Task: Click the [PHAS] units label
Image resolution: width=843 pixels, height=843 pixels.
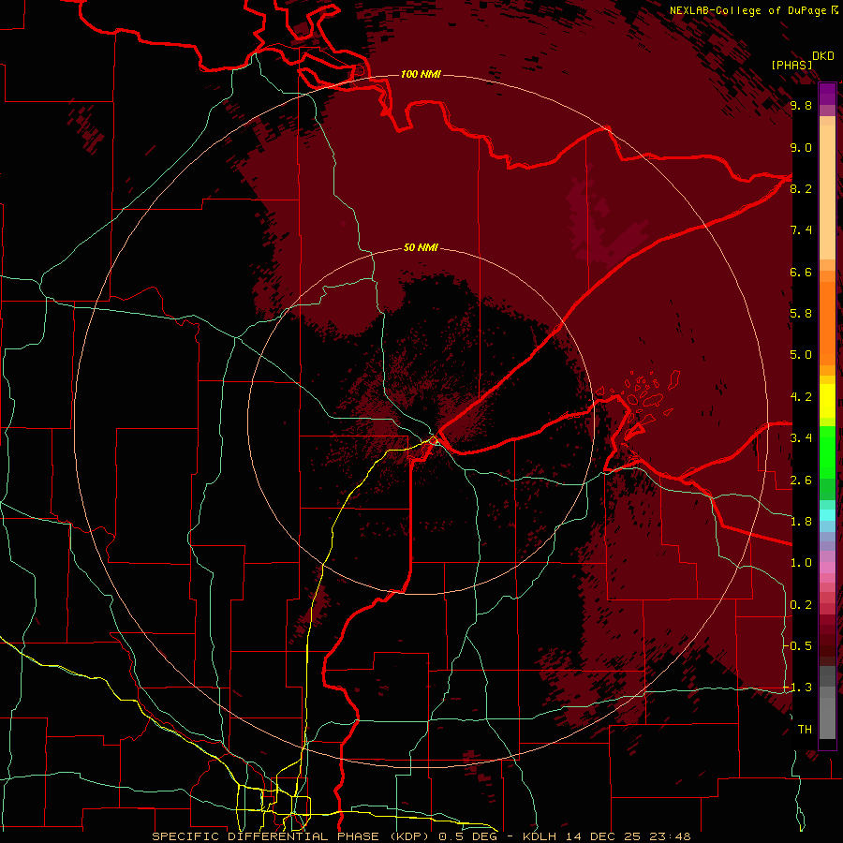Action: 791,66
